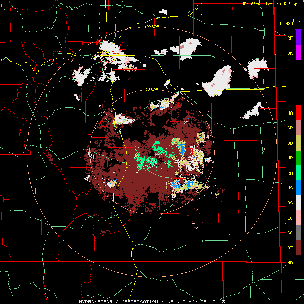Click the HHC product label

297,20
